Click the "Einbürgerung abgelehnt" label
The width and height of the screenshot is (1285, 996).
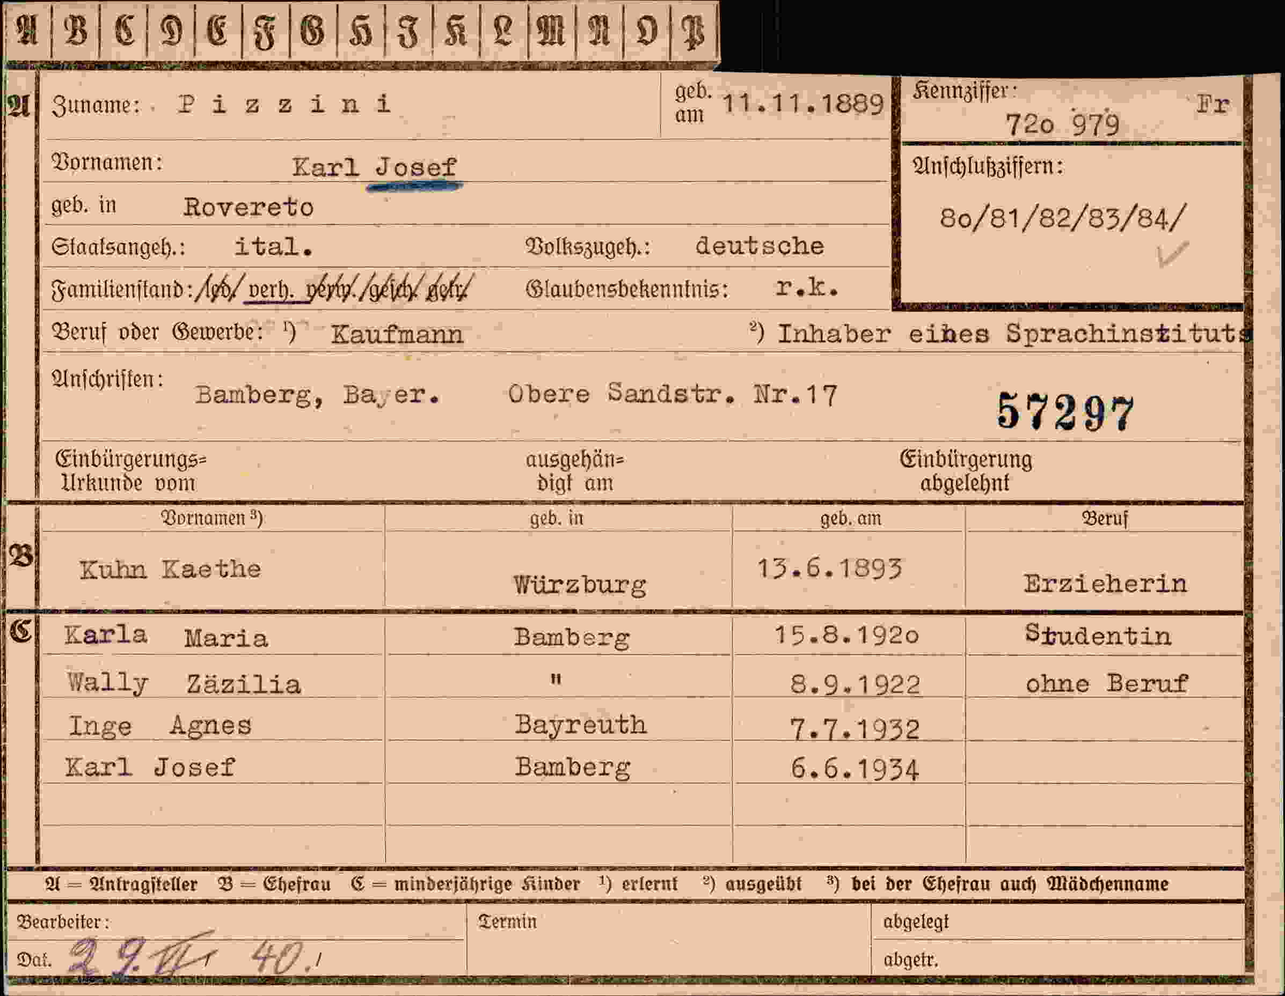point(966,471)
